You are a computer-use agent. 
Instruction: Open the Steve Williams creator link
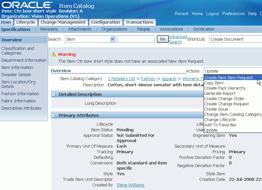(x=130, y=185)
